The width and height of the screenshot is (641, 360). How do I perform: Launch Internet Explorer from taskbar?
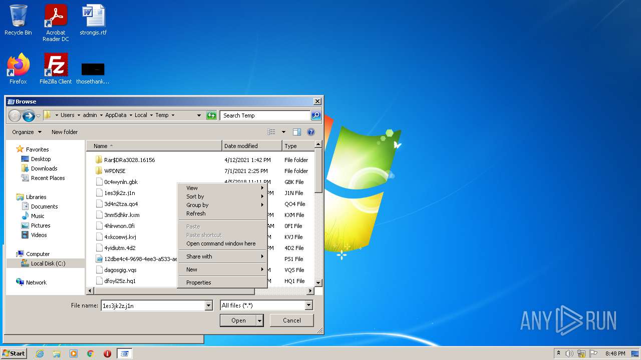point(40,353)
